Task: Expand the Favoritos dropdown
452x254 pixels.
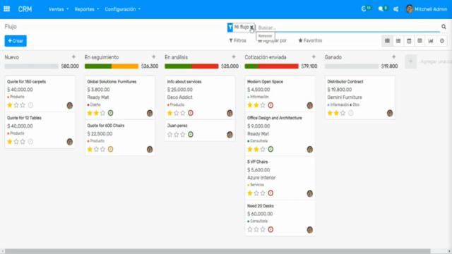Action: tap(310, 41)
